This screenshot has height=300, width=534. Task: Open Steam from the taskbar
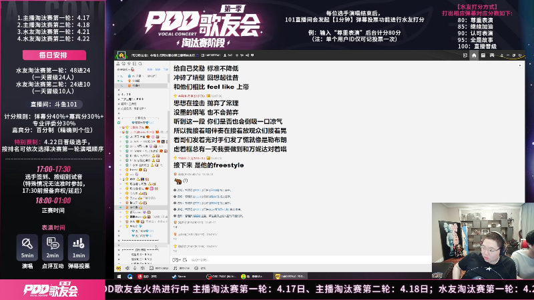179,277
